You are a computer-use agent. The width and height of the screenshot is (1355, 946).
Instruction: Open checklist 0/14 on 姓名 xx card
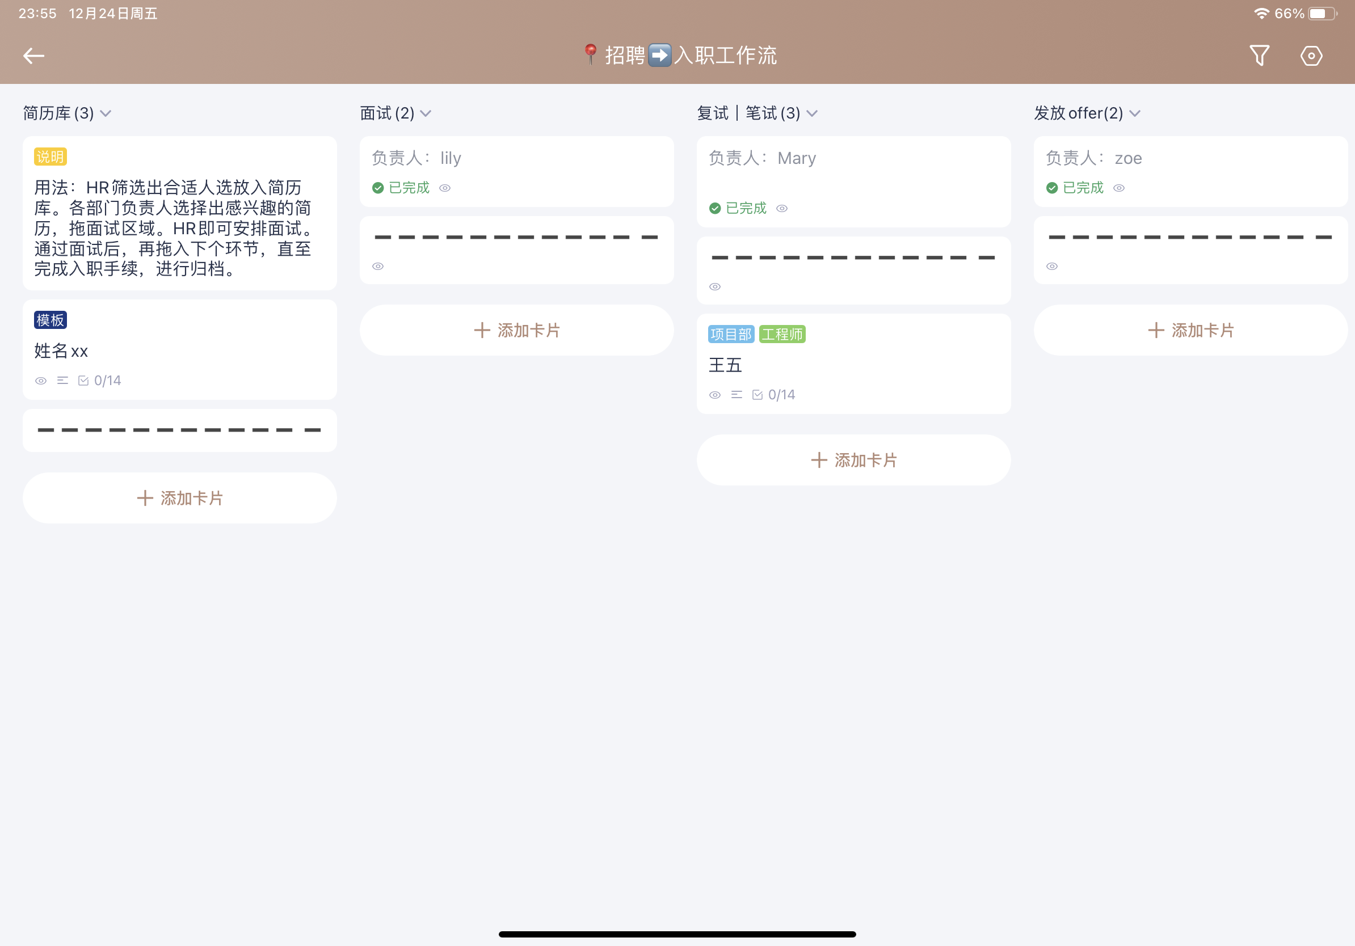pyautogui.click(x=100, y=381)
